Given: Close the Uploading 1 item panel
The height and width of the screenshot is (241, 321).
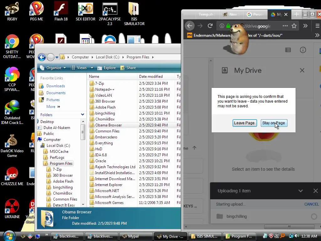Looking at the screenshot, I should [x=315, y=191].
